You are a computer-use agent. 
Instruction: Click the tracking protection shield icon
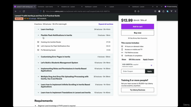point(41,11)
